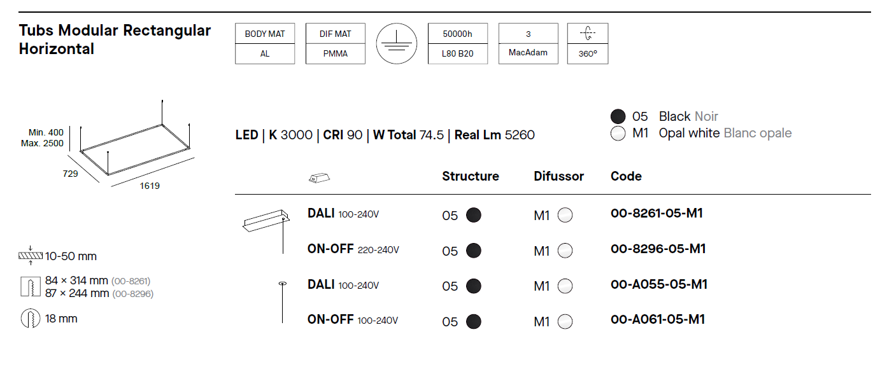Viewport: 887px width, 374px height.
Task: Click the 18 mm hole diameter icon
Action: click(30, 319)
